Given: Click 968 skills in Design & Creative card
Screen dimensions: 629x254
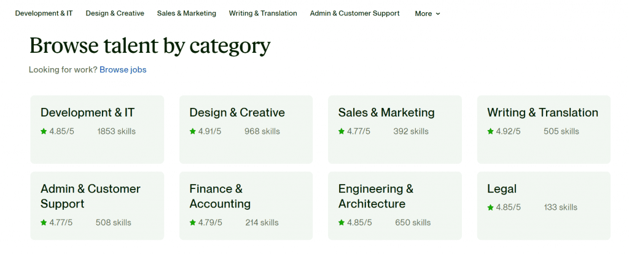Looking at the screenshot, I should [x=262, y=131].
